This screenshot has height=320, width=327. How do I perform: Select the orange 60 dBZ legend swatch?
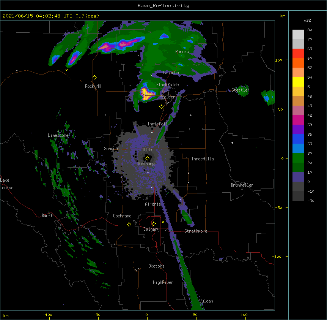coord(298,63)
